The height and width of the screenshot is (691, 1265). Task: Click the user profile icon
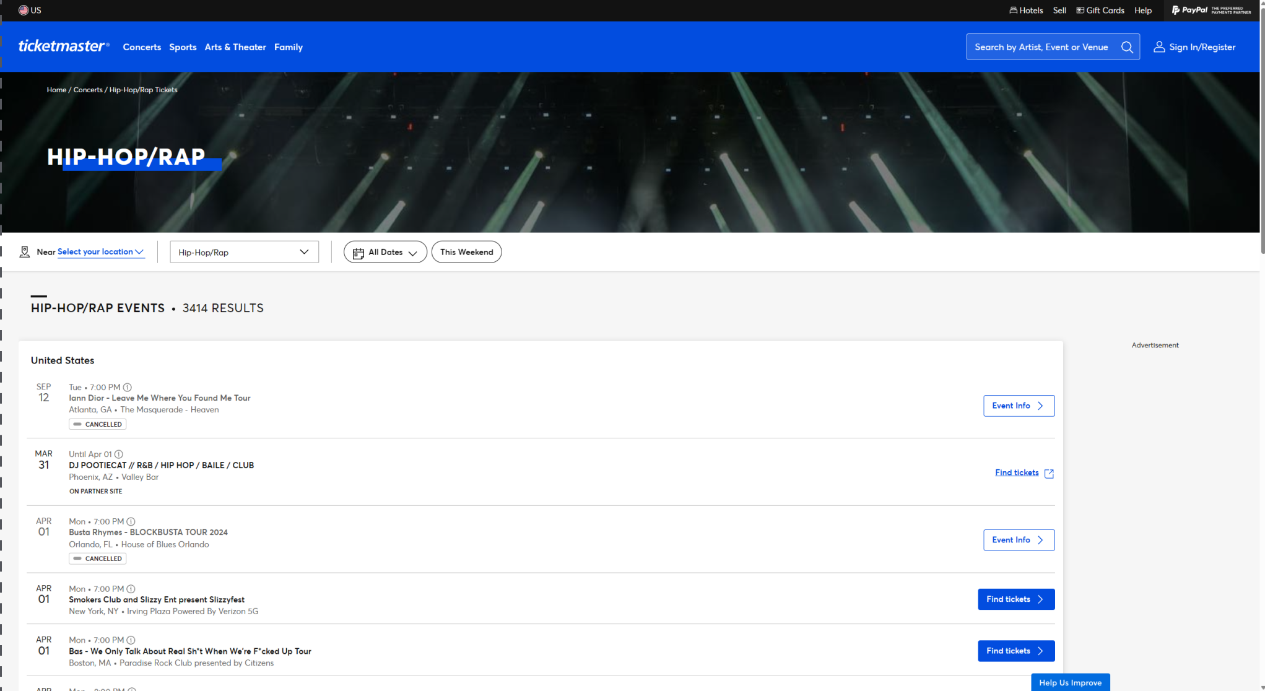coord(1158,47)
